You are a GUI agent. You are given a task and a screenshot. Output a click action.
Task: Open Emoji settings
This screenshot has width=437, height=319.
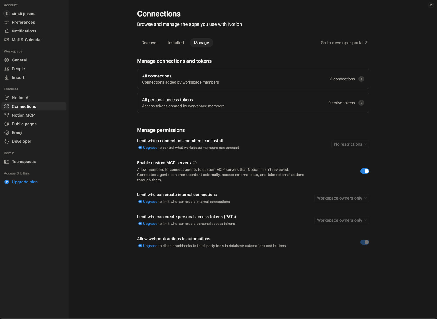pyautogui.click(x=34, y=133)
